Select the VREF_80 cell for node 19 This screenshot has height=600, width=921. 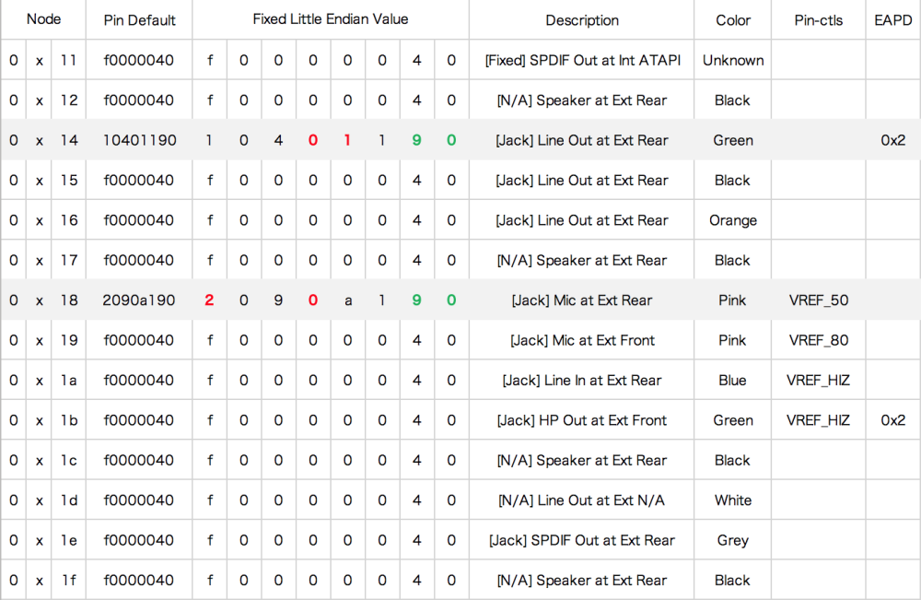[818, 340]
